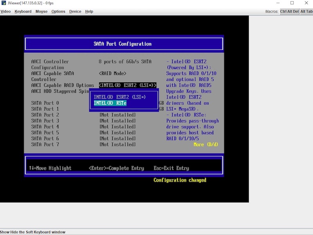Click the SATA Port 7 label

pos(45,144)
